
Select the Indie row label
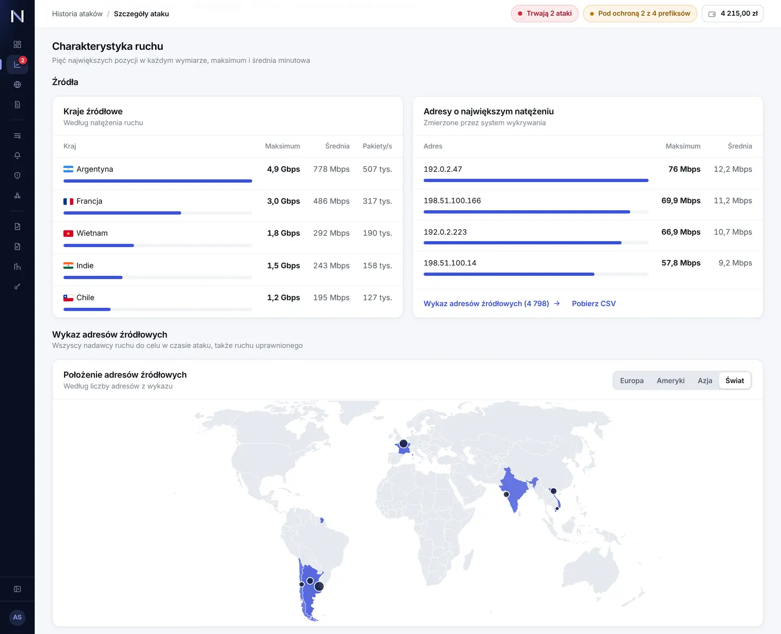coord(85,266)
